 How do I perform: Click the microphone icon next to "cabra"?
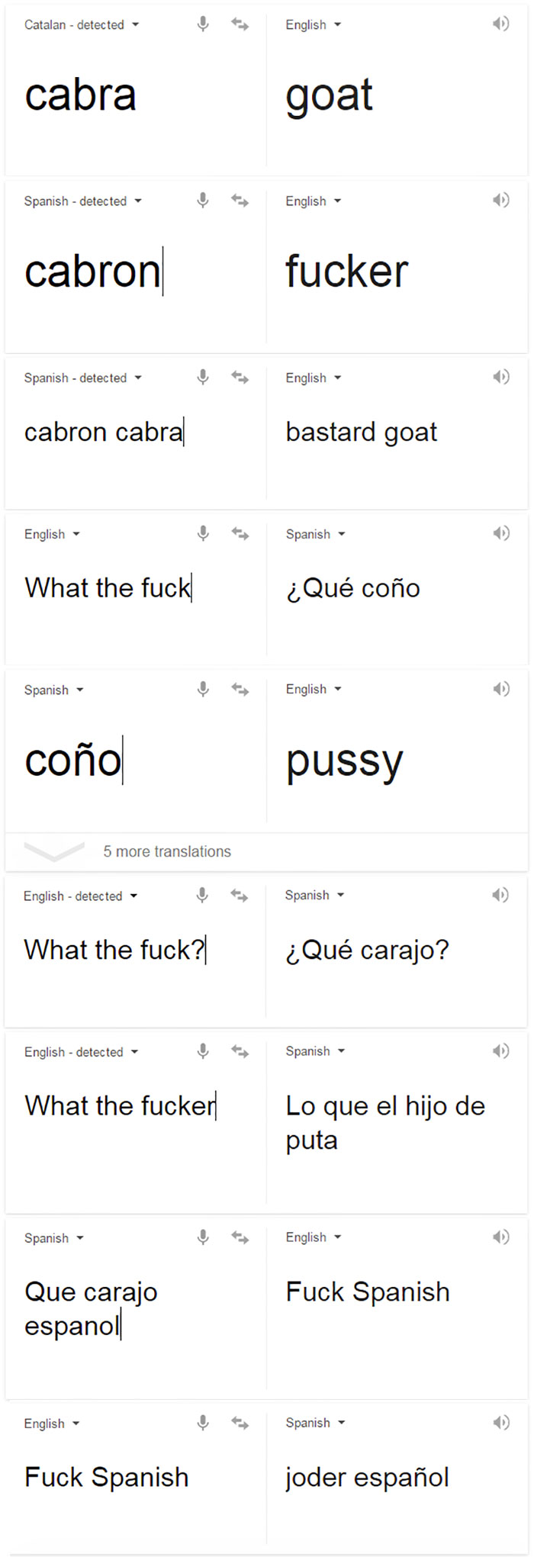[x=203, y=24]
